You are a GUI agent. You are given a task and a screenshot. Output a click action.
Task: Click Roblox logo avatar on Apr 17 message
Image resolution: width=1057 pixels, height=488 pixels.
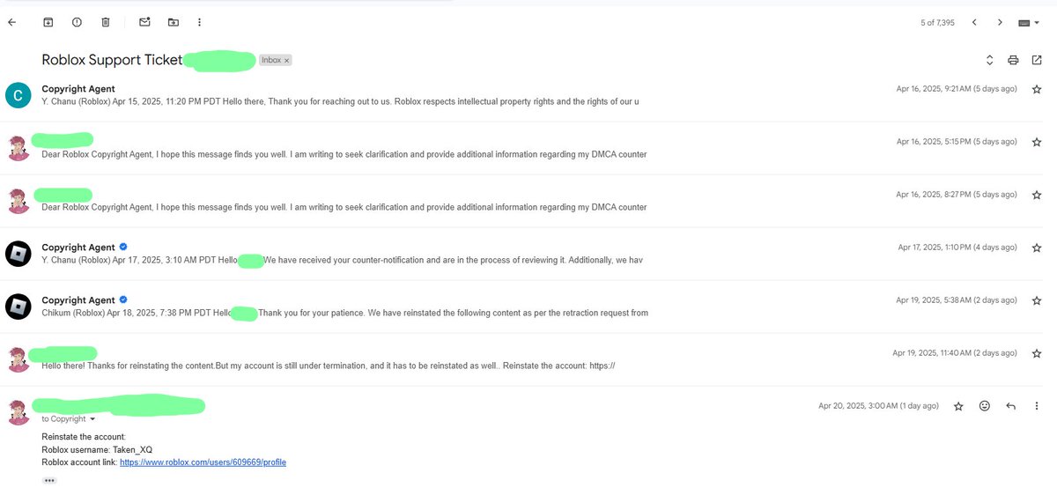pos(18,254)
